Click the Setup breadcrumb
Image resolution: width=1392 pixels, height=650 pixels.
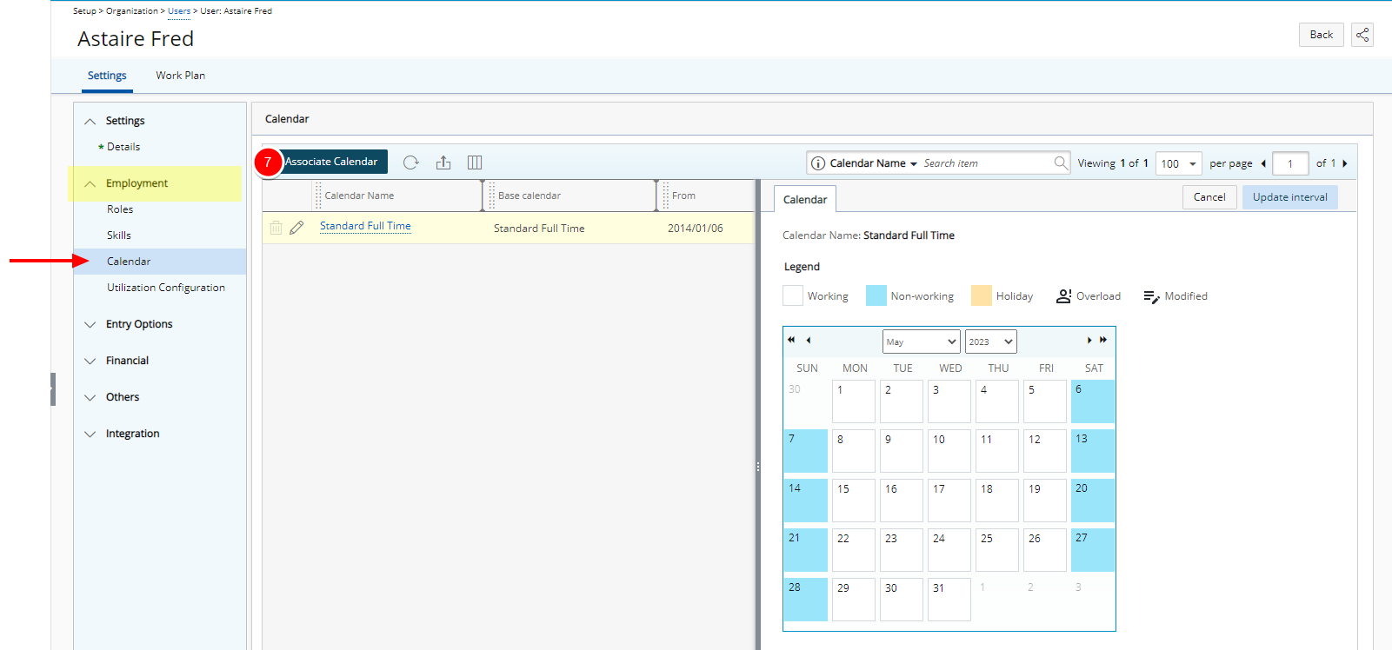(84, 11)
